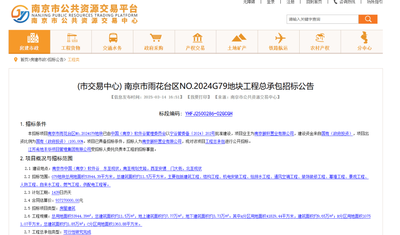Image resolution: width=400 pixels, height=235 pixels.
Task: Select the 土地矿产 menu label
Action: [237, 48]
